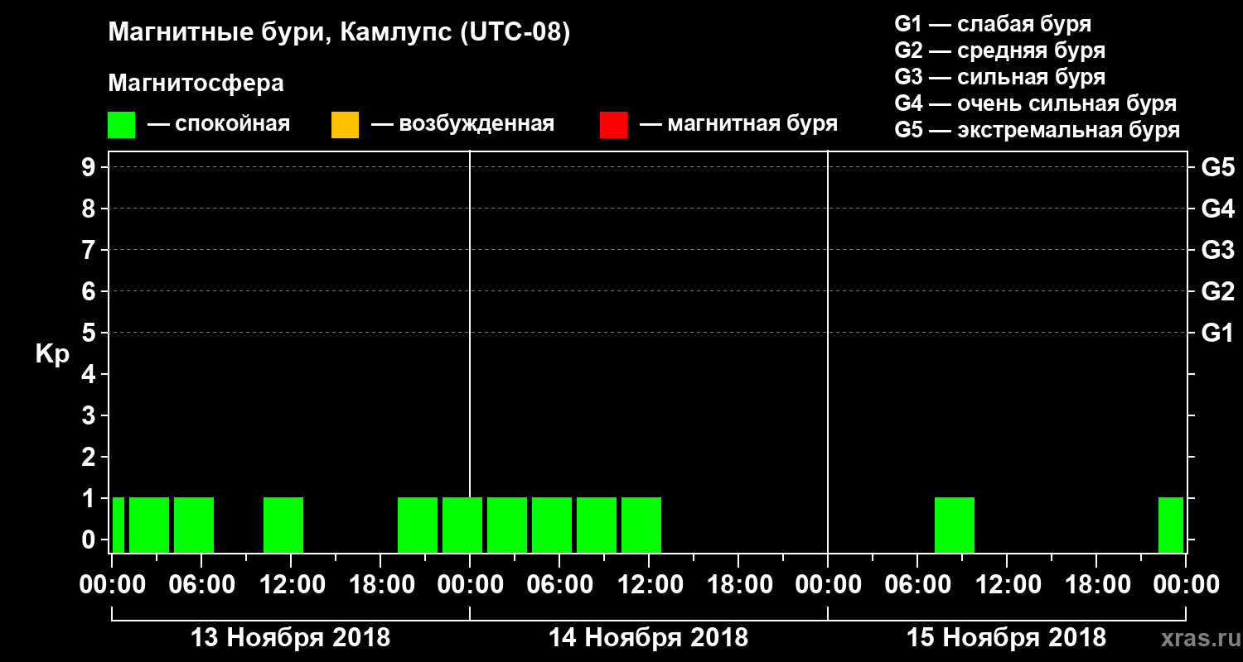Click the green bar over 06:00 on 13 Ноября

pos(194,525)
